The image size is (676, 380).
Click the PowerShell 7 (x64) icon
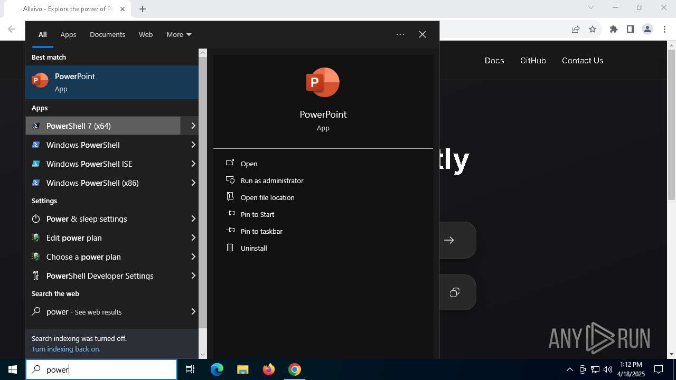pyautogui.click(x=36, y=126)
